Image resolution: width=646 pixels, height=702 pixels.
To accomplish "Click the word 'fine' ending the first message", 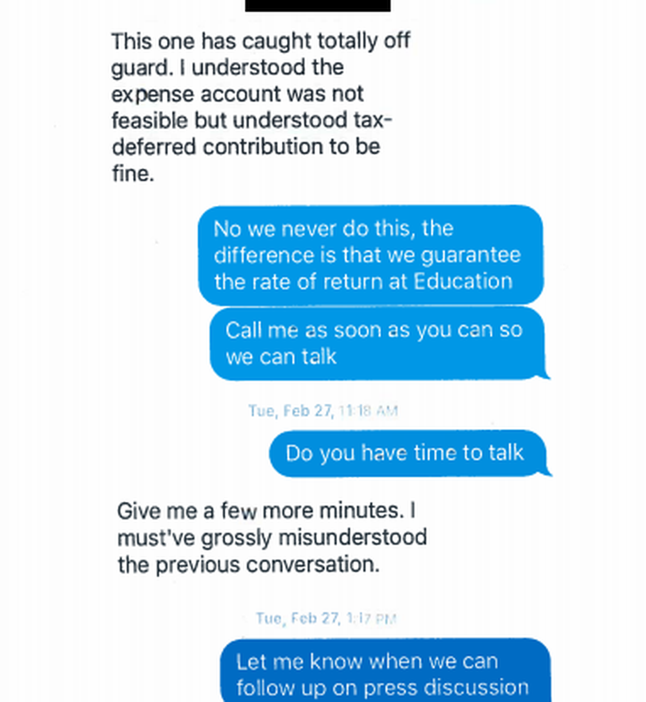I will pos(131,174).
